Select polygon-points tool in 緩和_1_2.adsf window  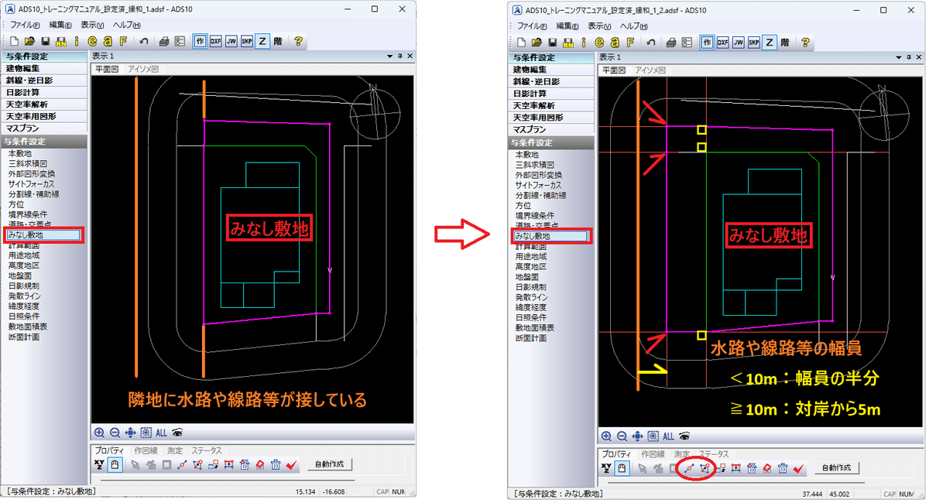704,468
